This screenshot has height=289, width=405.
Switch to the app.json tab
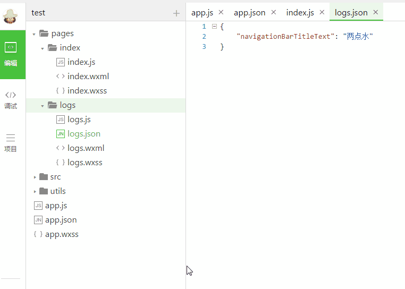pyautogui.click(x=249, y=12)
